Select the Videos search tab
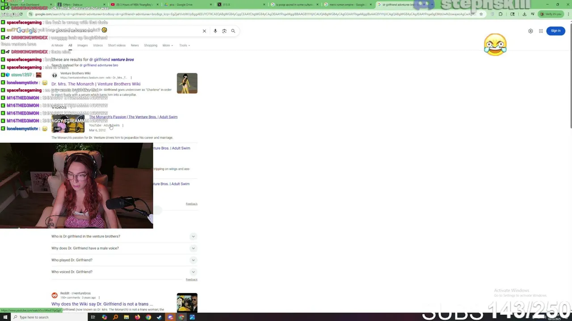This screenshot has height=321, width=572. point(98,45)
